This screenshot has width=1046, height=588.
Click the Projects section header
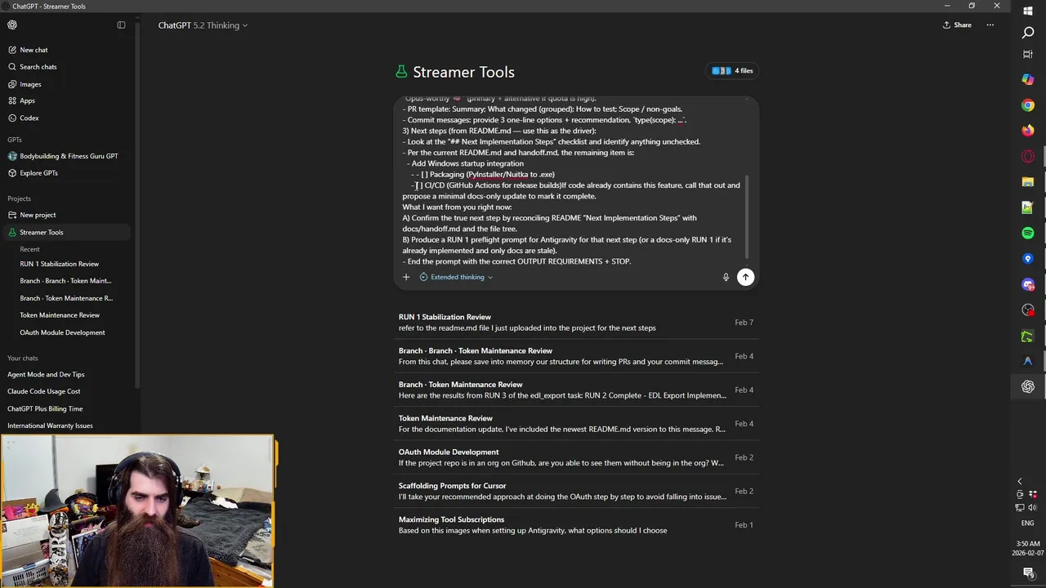click(19, 198)
